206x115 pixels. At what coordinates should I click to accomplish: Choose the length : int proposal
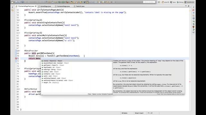[x=77, y=82]
